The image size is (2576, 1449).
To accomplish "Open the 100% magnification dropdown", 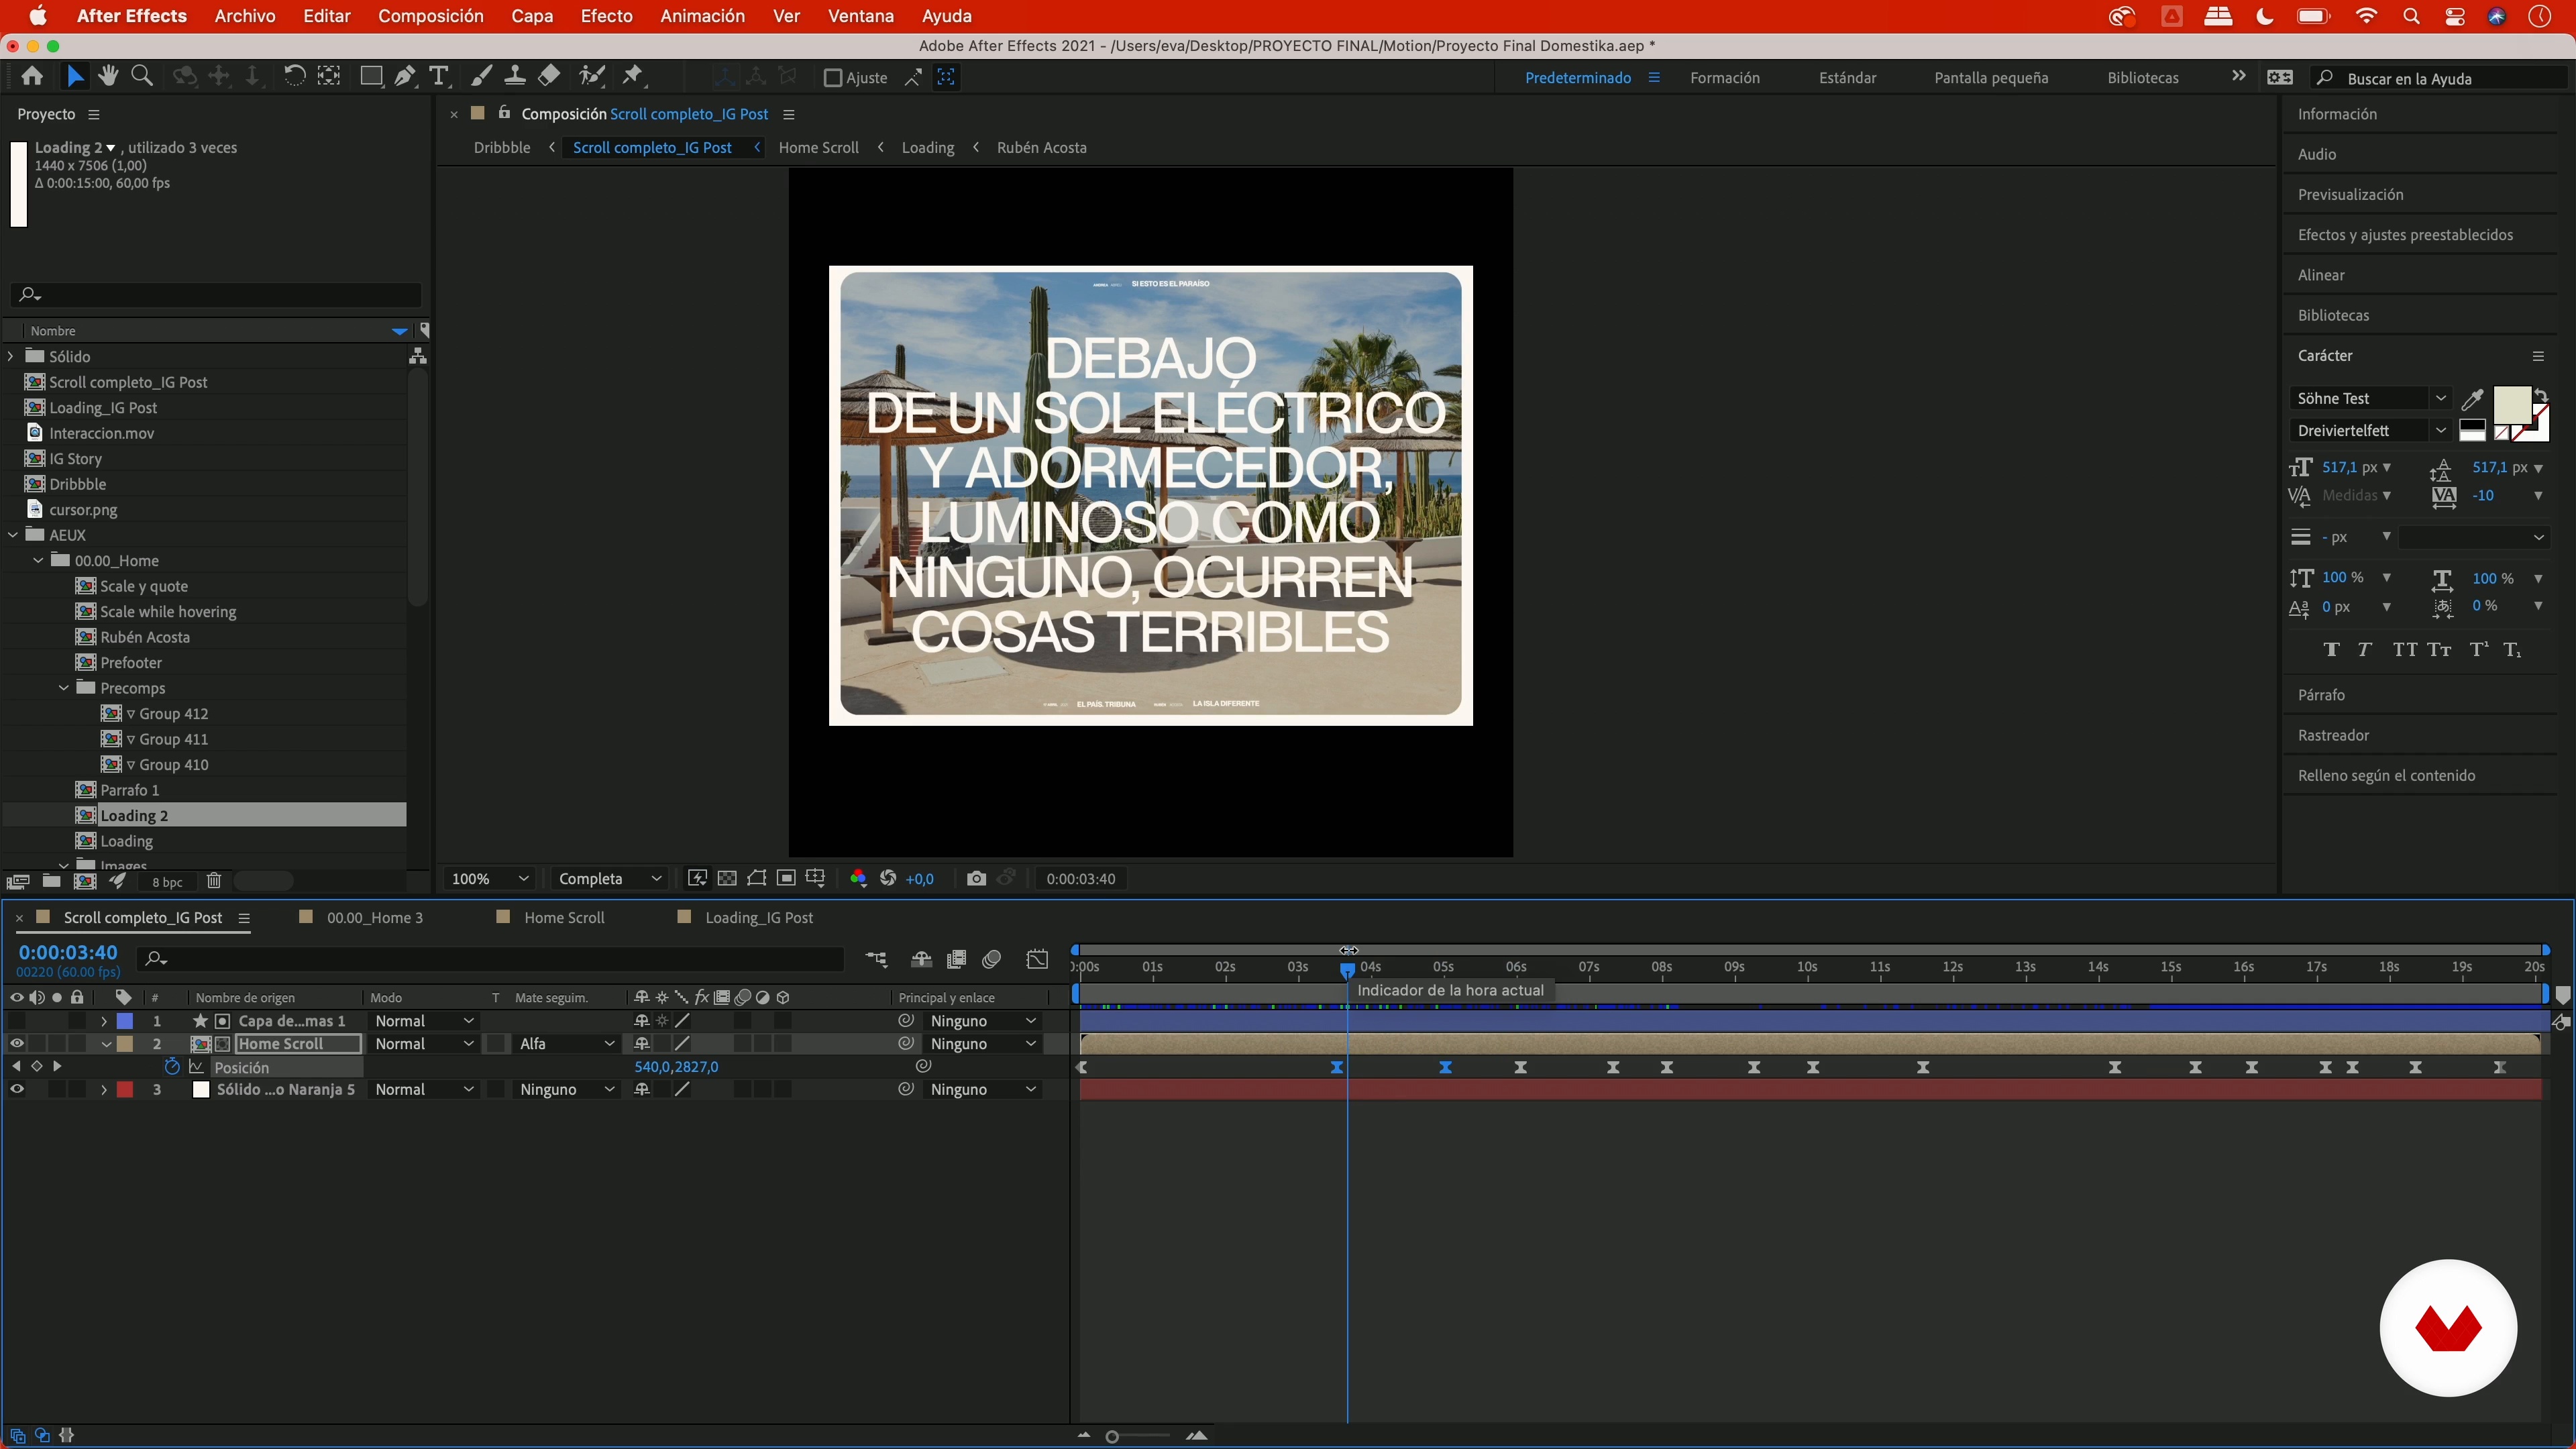I will coord(489,878).
